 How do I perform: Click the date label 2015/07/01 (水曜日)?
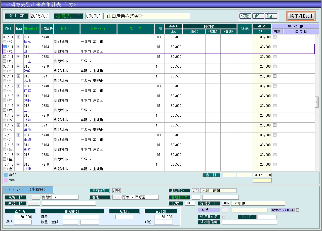28,190
